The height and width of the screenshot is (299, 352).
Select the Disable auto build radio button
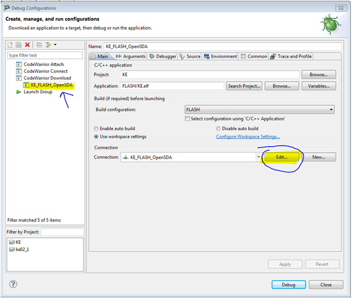(218, 129)
